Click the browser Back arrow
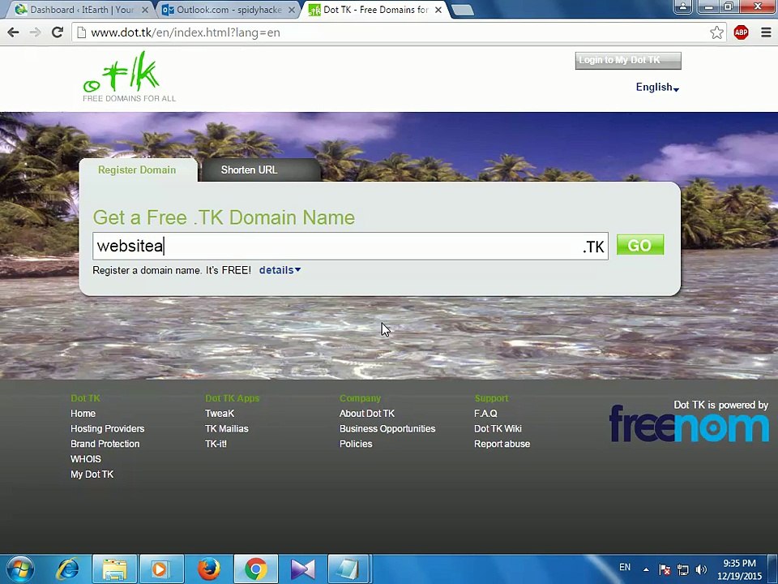The height and width of the screenshot is (584, 778). 14,32
